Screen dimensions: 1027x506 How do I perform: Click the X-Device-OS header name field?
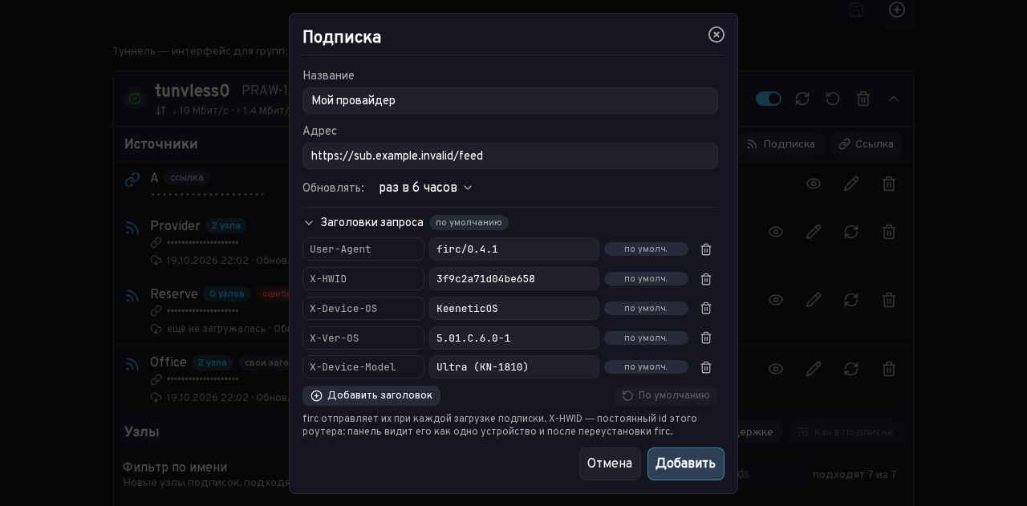point(363,308)
